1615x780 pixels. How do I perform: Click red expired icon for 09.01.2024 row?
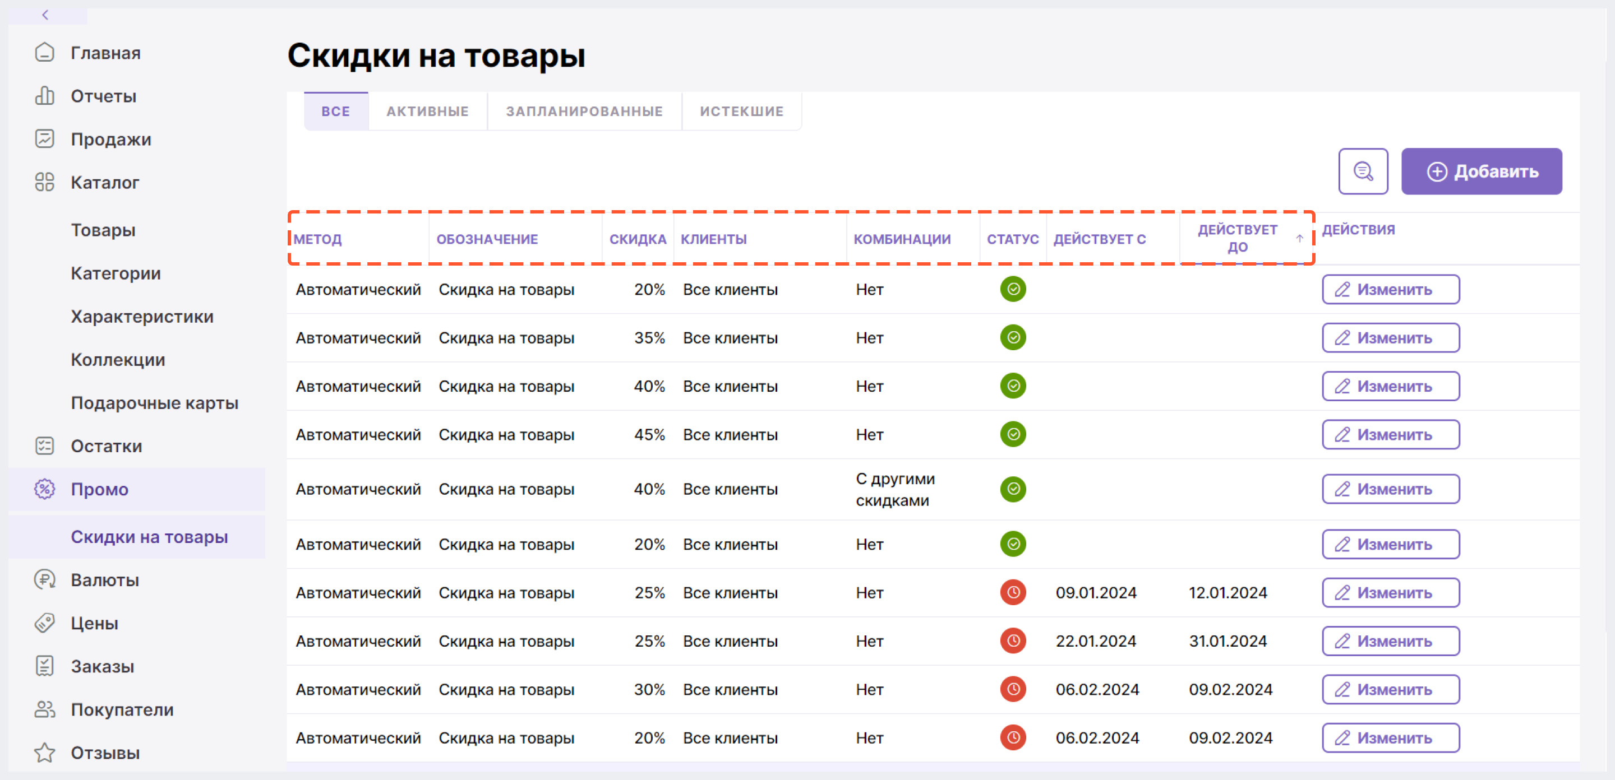click(x=1013, y=592)
